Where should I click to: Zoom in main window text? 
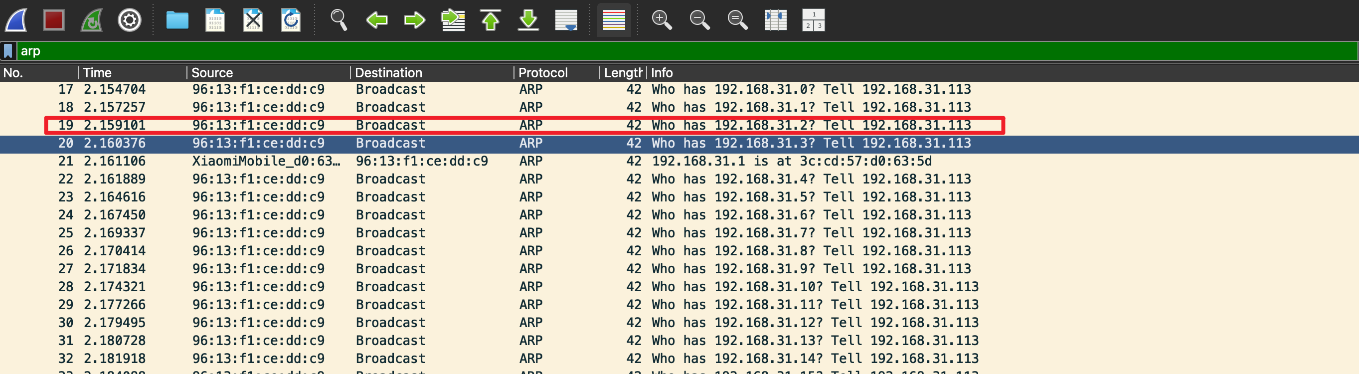[662, 20]
